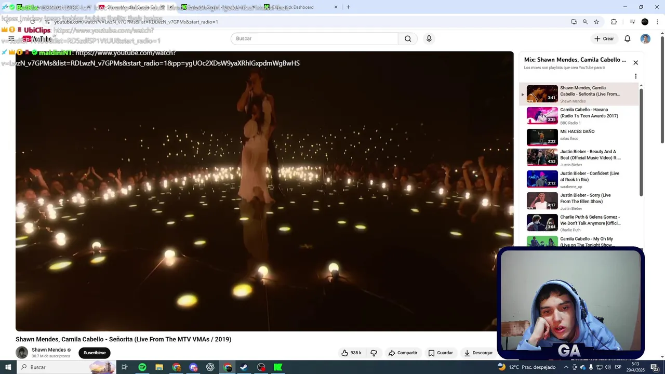The height and width of the screenshot is (374, 665).
Task: Close the Mix playlist panel
Action: pyautogui.click(x=635, y=62)
